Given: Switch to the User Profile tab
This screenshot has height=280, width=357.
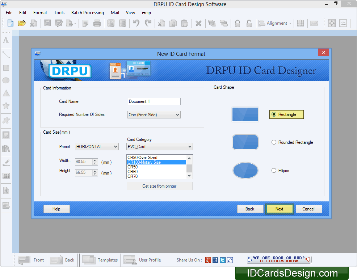Looking at the screenshot, I should (x=143, y=260).
